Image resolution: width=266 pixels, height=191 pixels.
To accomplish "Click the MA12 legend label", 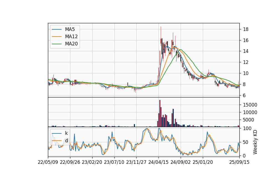I will (x=71, y=37).
